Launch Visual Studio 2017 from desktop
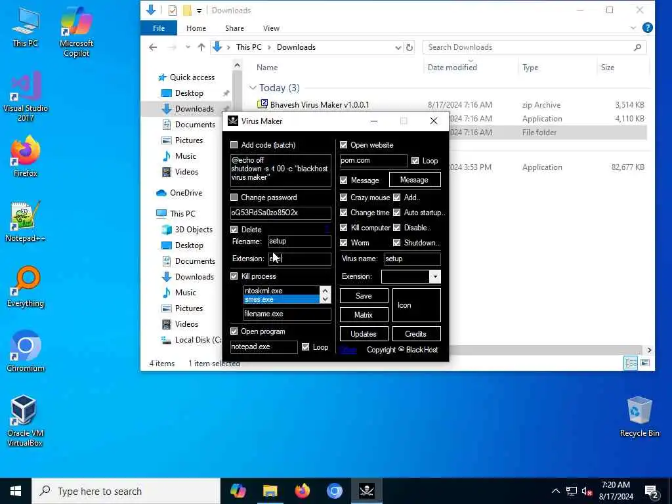The height and width of the screenshot is (504, 672). (x=26, y=96)
